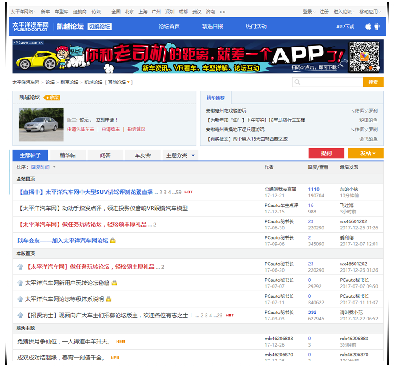Image resolution: width=394 pixels, height=367 pixels.
Task: Click NEW badge on 兔猪拱月争仙位 thread
Action: [x=121, y=342]
